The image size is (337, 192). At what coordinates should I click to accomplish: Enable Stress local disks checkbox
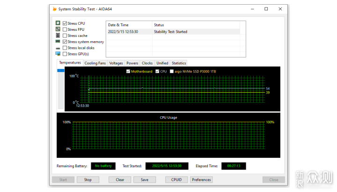point(65,48)
